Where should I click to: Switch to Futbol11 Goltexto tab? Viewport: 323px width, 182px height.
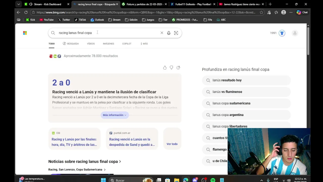click(193, 4)
